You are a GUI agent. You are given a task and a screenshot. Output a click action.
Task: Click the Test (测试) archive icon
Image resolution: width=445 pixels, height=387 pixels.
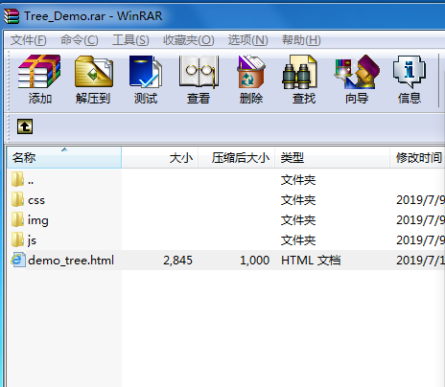point(146,72)
